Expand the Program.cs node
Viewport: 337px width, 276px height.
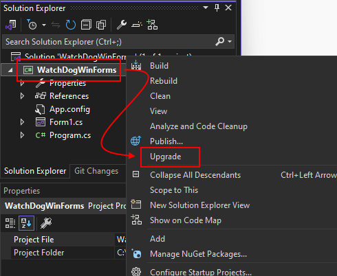point(22,135)
